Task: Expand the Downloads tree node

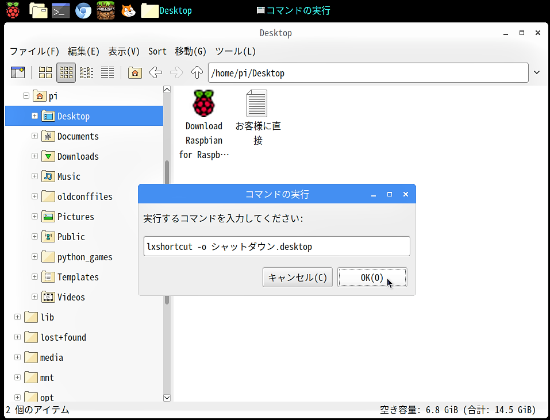Action: click(34, 156)
